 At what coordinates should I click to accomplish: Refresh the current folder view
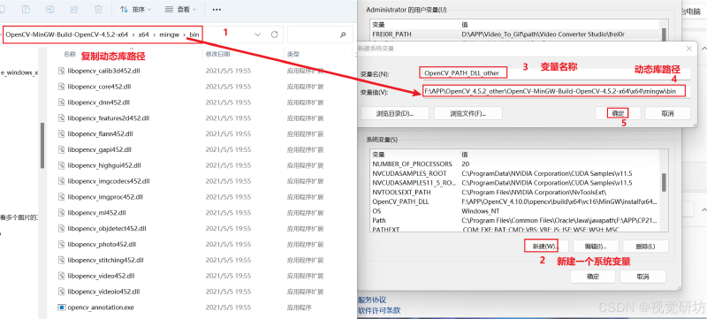274,34
